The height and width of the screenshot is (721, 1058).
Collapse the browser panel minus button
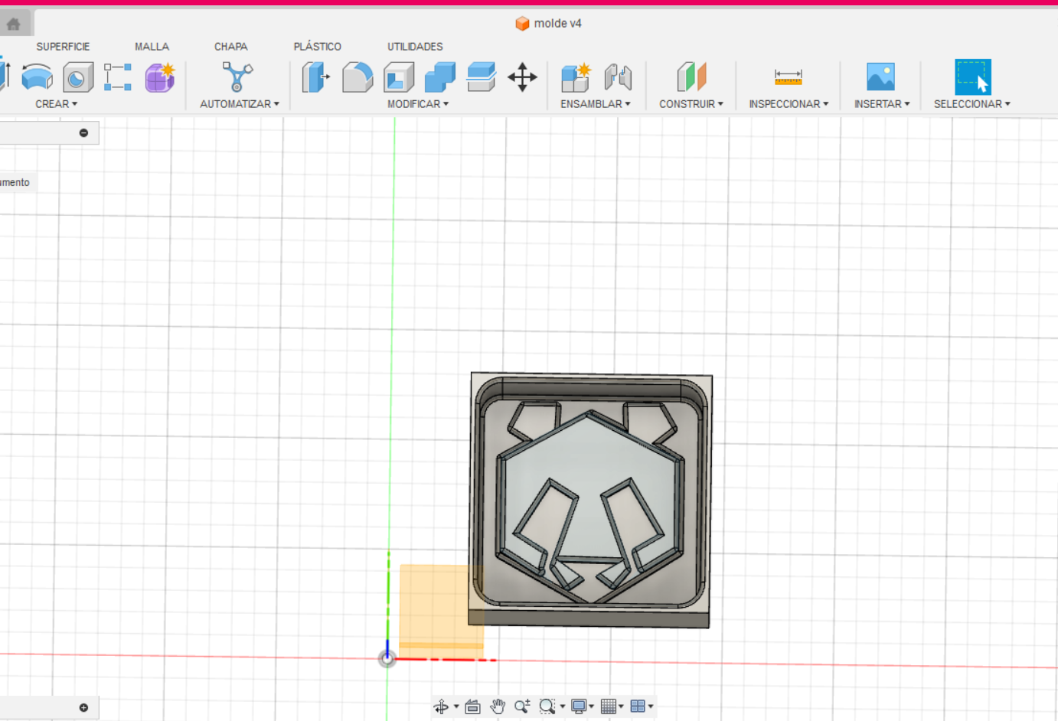pyautogui.click(x=83, y=133)
